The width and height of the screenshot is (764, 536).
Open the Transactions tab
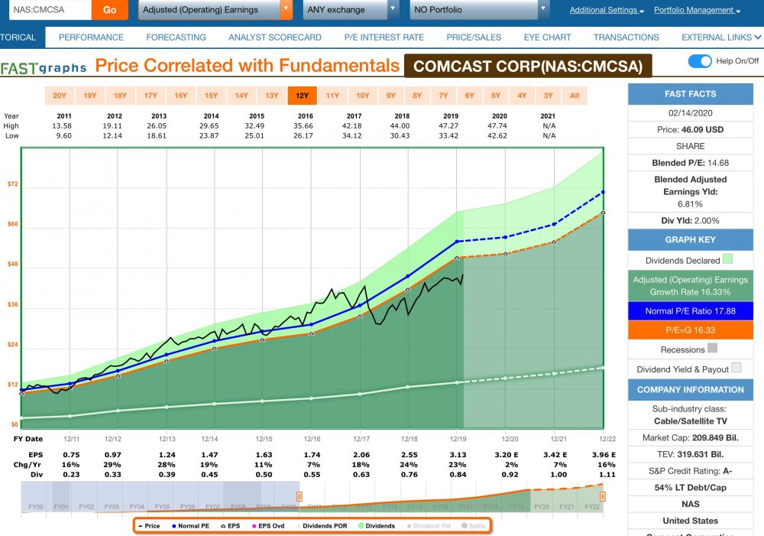click(x=626, y=37)
